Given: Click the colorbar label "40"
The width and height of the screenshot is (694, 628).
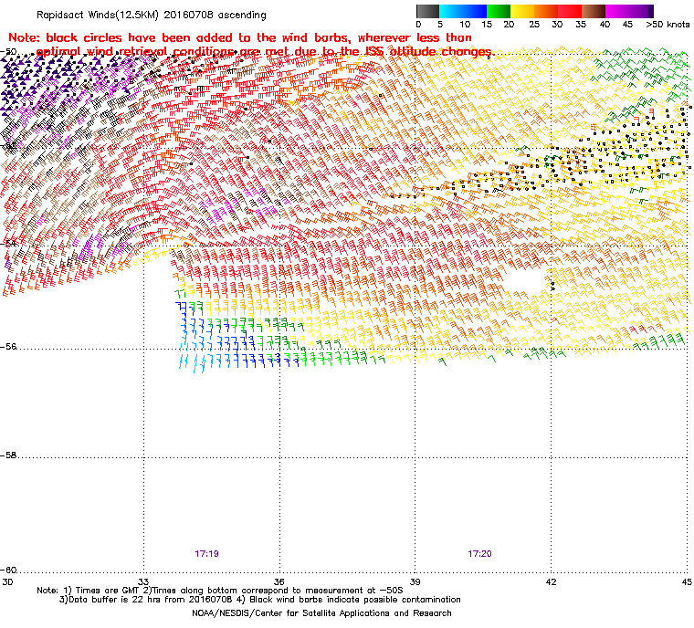Looking at the screenshot, I should pyautogui.click(x=605, y=25).
